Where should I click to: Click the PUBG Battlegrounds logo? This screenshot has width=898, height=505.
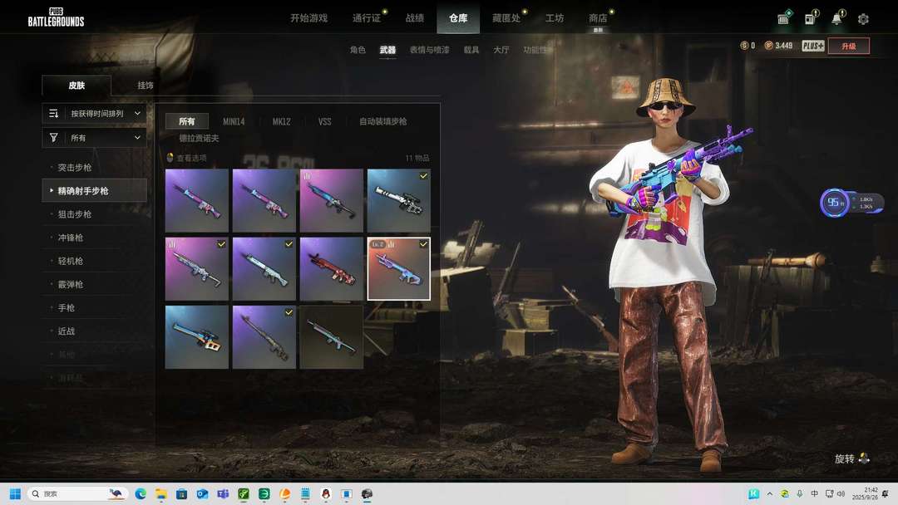click(57, 17)
